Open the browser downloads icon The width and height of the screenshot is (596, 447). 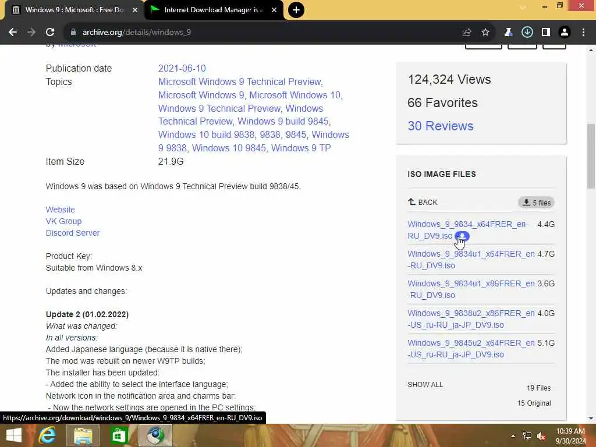click(x=527, y=33)
